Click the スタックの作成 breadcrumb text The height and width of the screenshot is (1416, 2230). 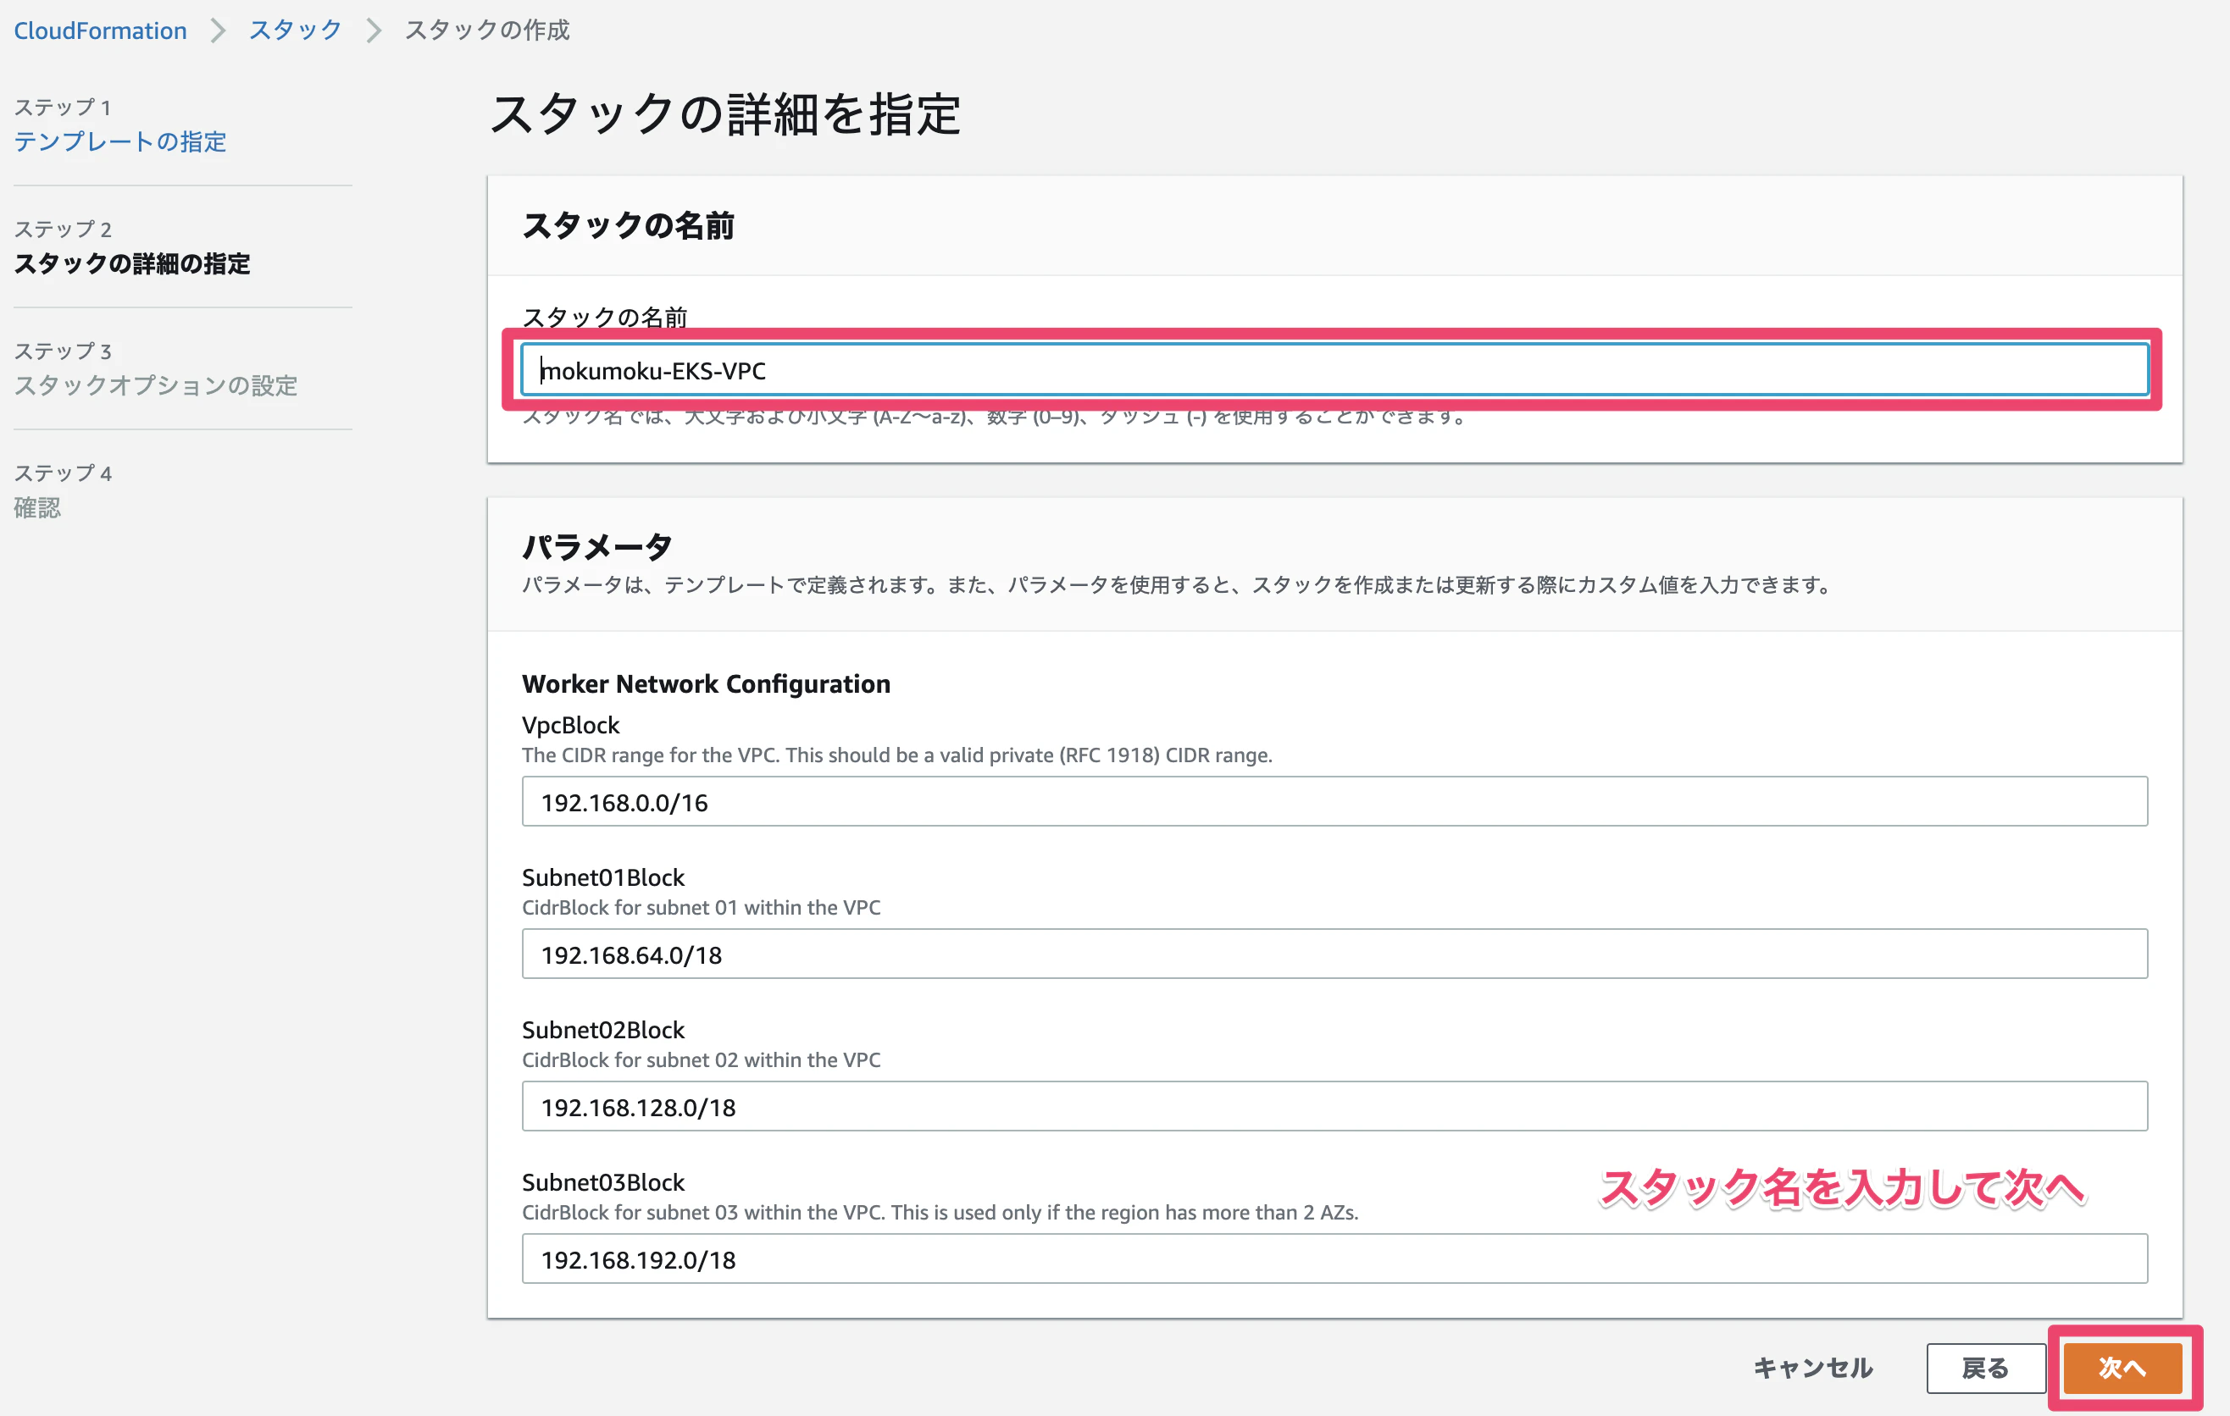pos(487,30)
